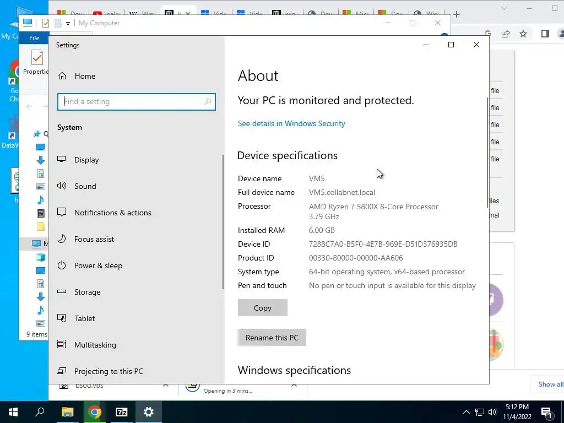Screen dimensions: 564x423
Task: Open Sound settings
Action: 77,186
